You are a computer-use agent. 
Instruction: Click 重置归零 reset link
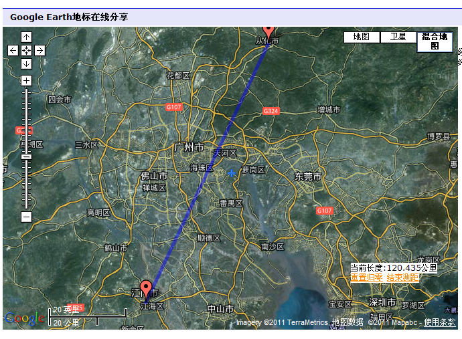pos(366,277)
